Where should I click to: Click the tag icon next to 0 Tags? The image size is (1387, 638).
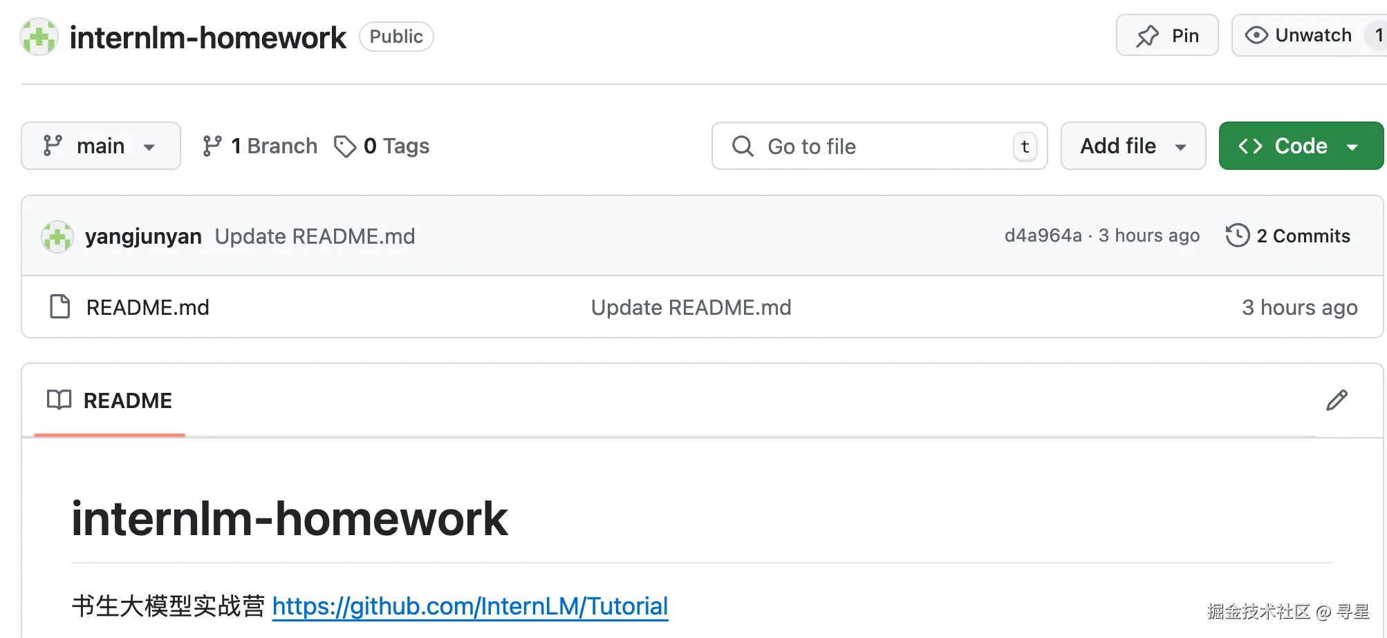point(344,146)
